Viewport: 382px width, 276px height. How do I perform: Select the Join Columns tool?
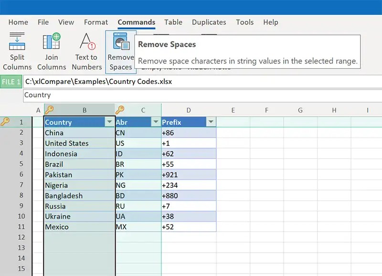[52, 50]
